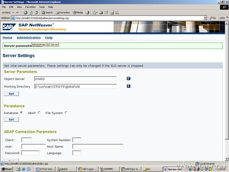The height and width of the screenshot is (172, 229).
Task: Open the Edit menu
Action: tap(11, 7)
